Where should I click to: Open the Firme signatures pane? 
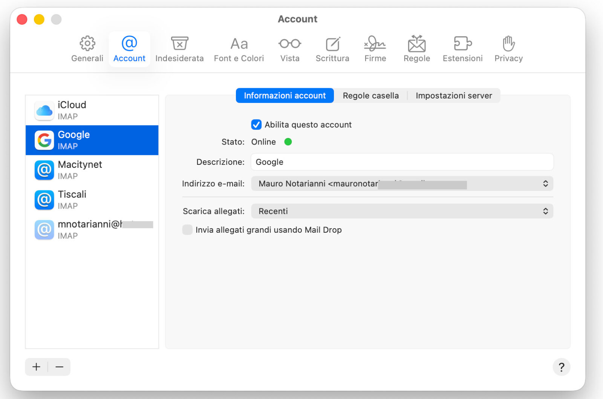[375, 48]
